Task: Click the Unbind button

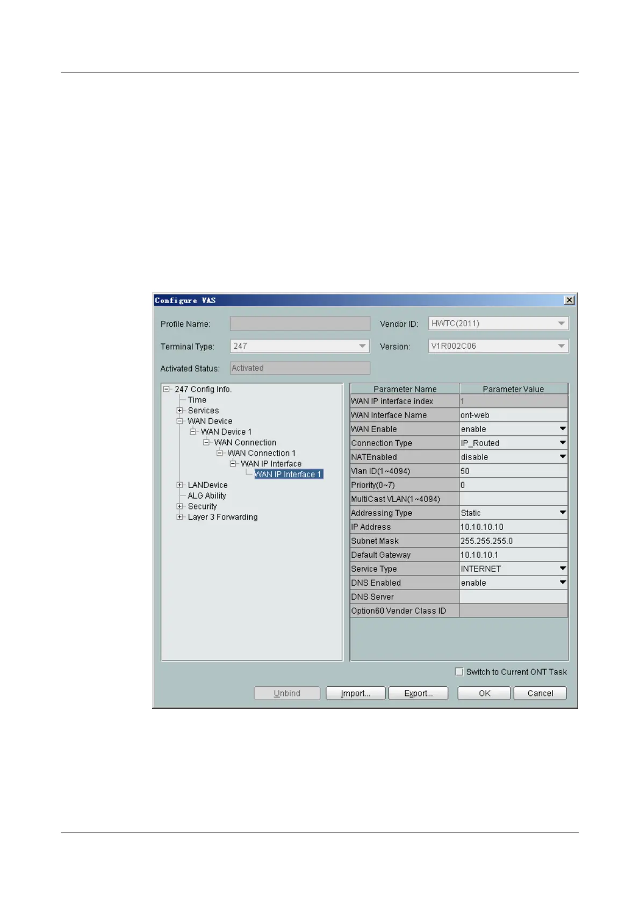Action: click(x=287, y=693)
